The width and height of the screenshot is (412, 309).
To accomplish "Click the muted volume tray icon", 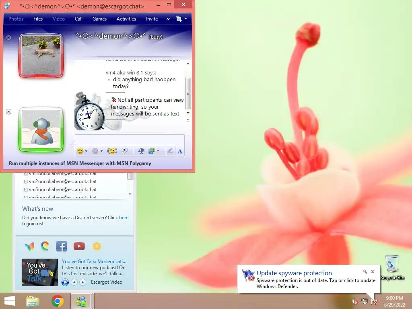I will coord(355,302).
